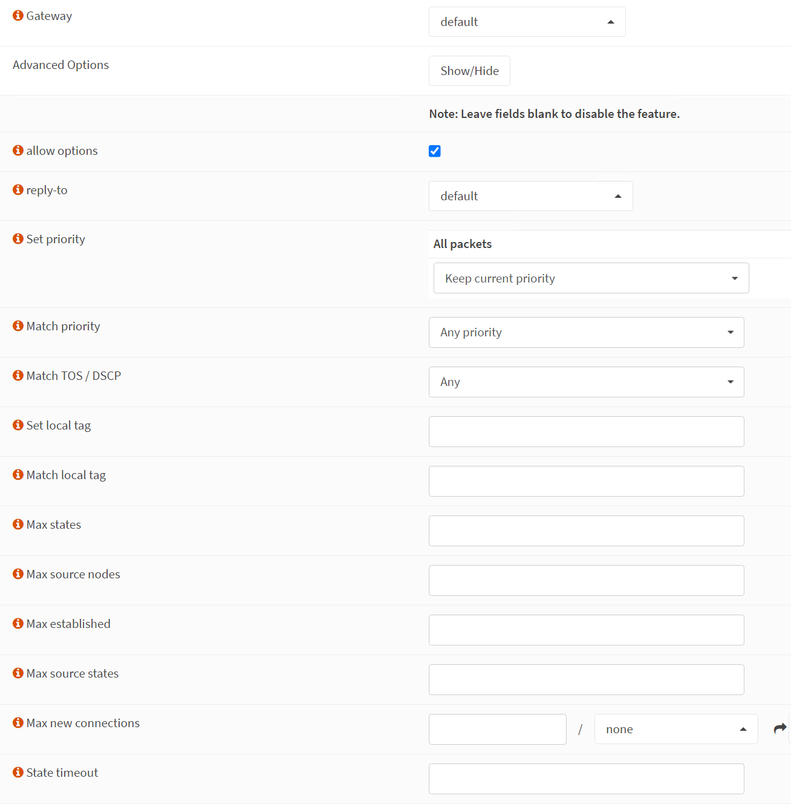Click the Max new connections label
Viewport: 791px width, 804px height.
pyautogui.click(x=83, y=723)
